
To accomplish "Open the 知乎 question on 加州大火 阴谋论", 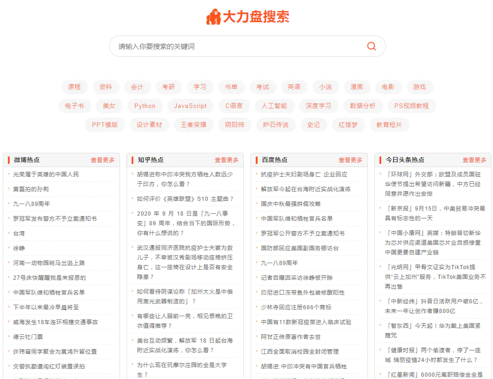I will click(185, 296).
